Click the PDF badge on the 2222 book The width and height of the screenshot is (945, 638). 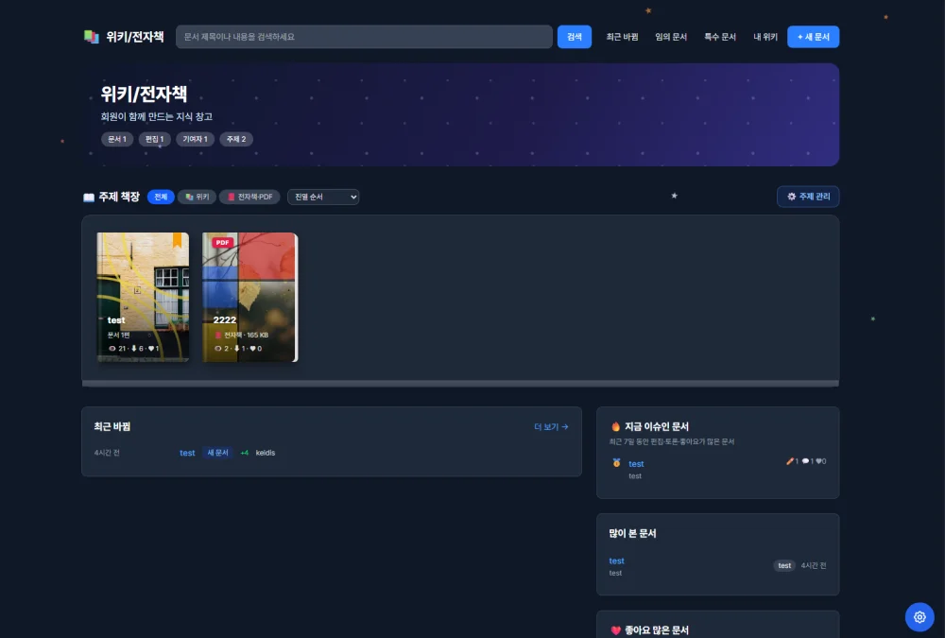point(222,242)
